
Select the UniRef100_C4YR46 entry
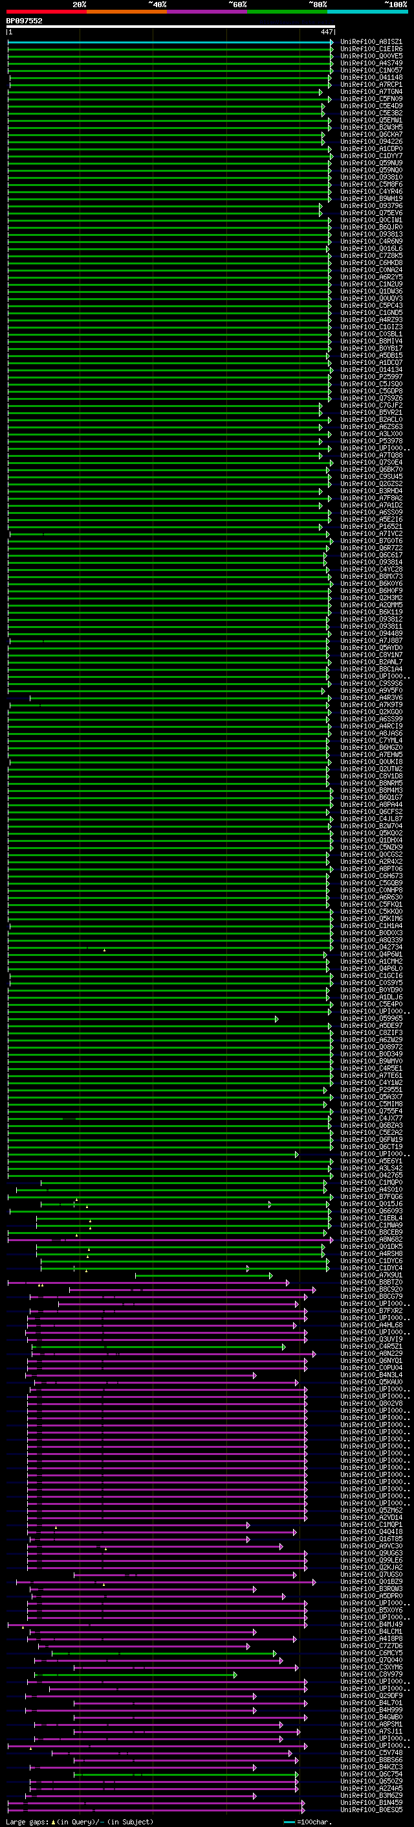(371, 191)
